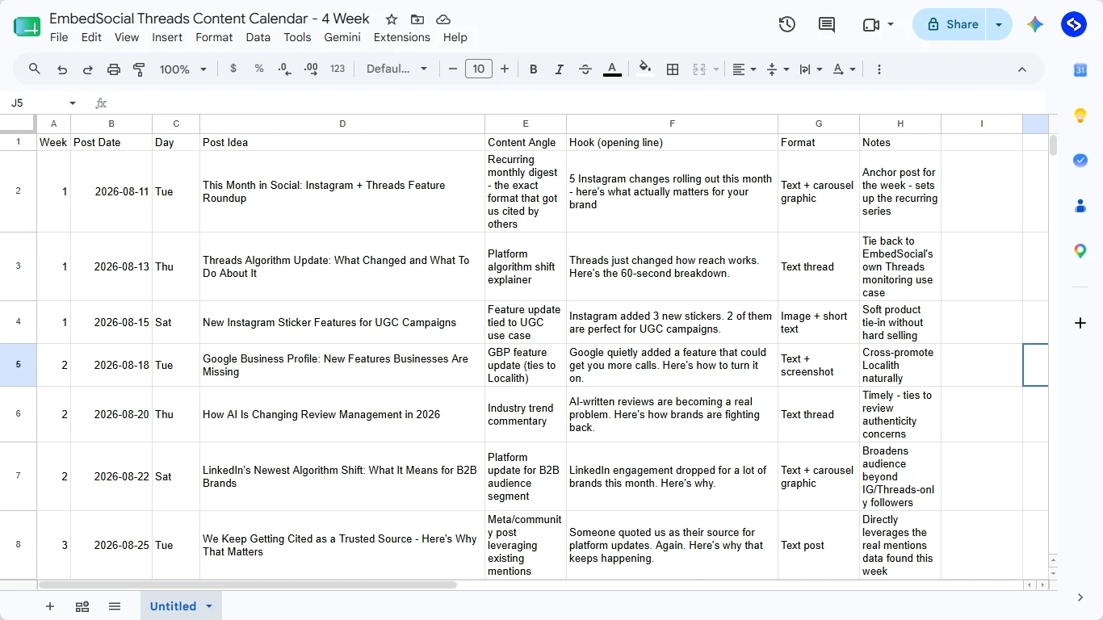Open the borders tool
This screenshot has width=1103, height=620.
point(673,69)
